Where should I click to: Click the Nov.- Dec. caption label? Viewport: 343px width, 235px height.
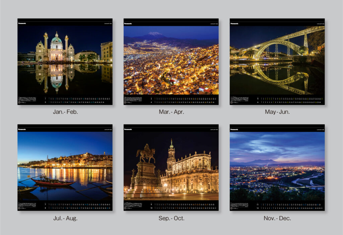coord(277,218)
